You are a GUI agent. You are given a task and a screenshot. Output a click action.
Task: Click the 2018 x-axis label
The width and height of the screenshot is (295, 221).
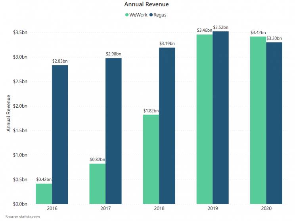[x=159, y=208]
